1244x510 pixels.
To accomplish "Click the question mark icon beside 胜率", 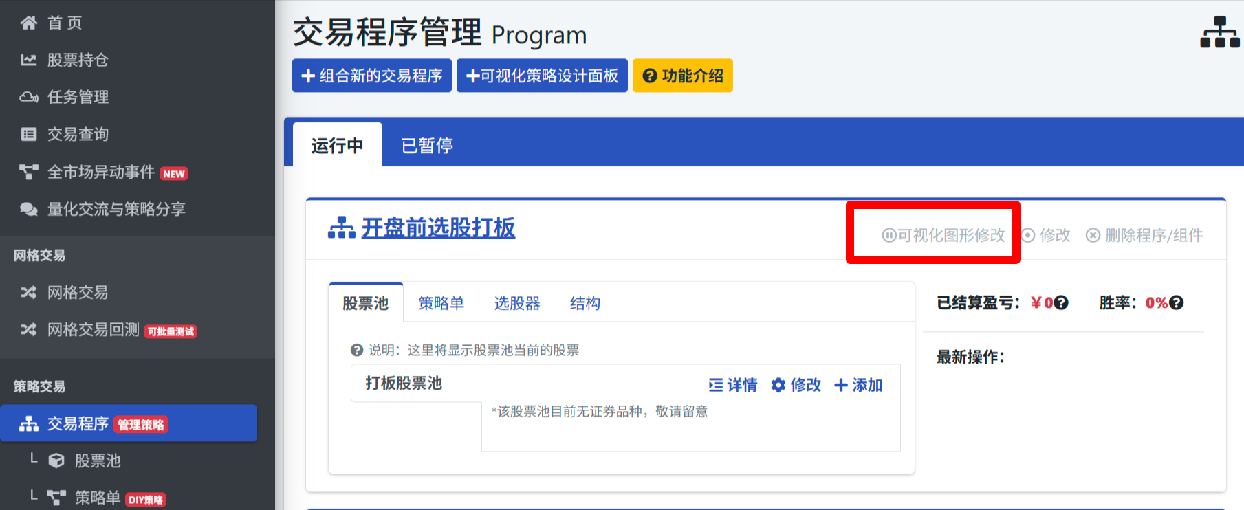I will point(1177,303).
